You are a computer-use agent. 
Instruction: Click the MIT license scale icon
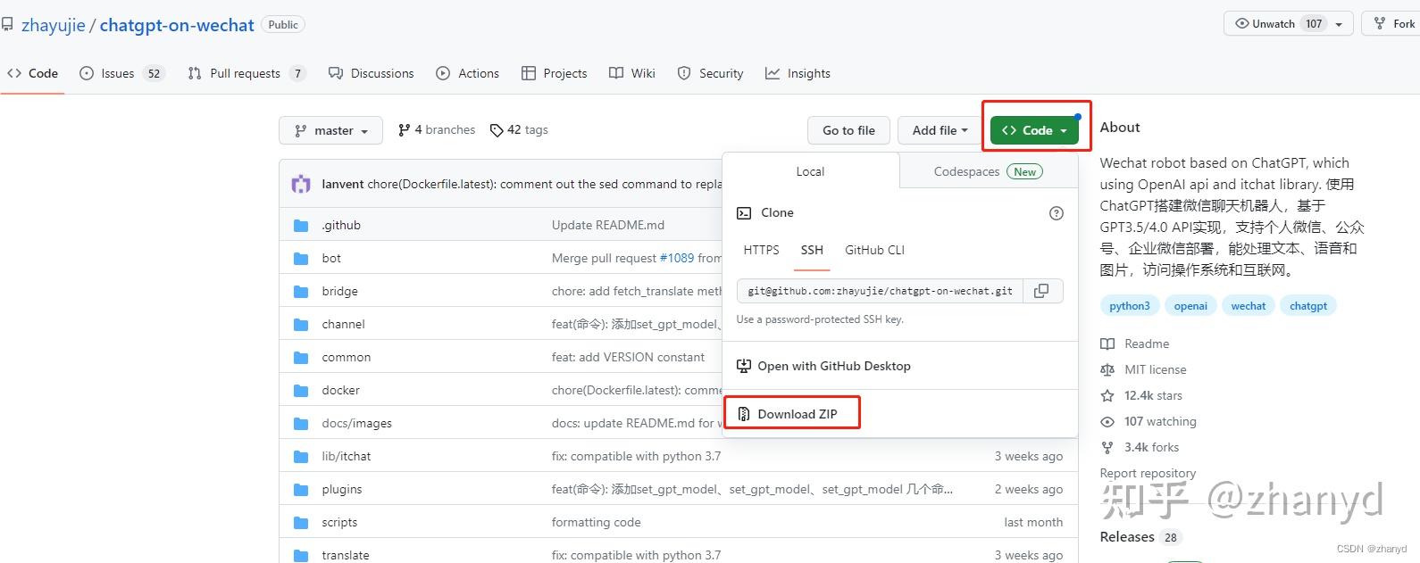(1107, 369)
